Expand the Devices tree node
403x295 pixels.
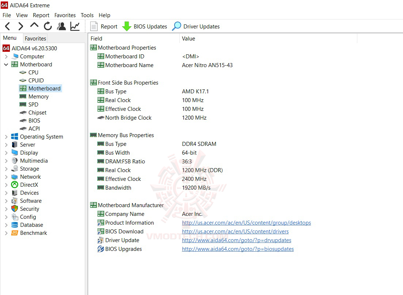tap(6, 193)
